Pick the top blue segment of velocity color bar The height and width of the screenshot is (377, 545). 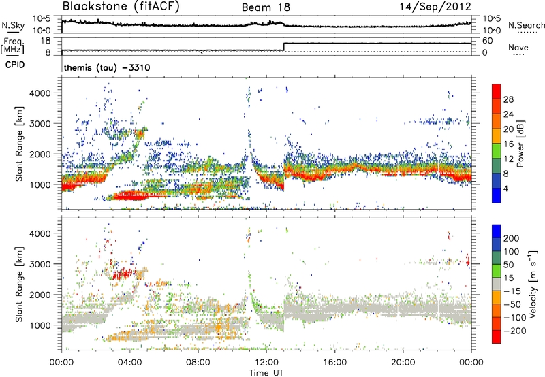(497, 231)
